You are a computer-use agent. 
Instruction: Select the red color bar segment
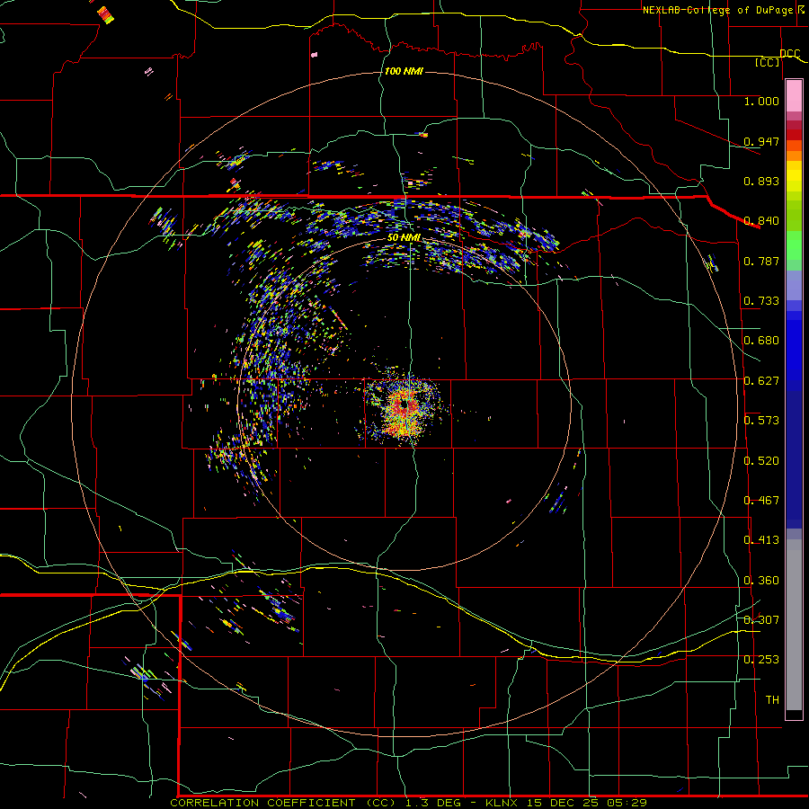794,135
